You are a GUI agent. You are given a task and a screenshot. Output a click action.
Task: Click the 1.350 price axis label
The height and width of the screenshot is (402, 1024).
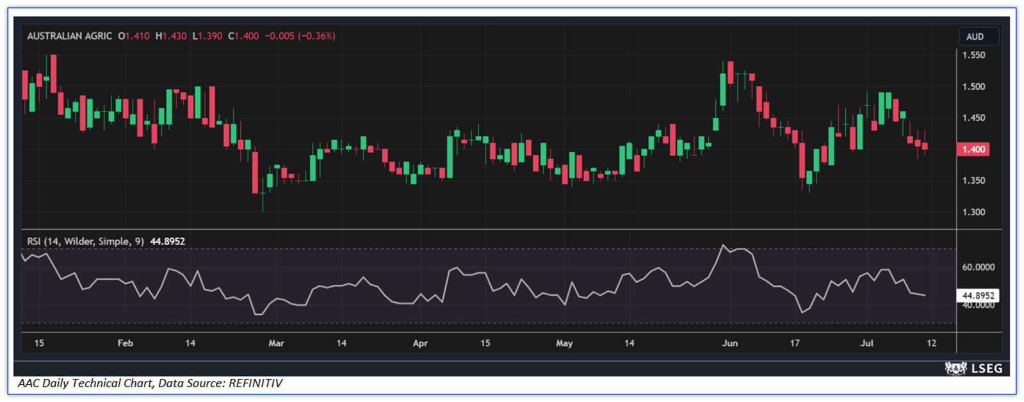pos(973,181)
